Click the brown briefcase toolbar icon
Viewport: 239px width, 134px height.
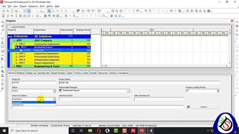[209, 11]
